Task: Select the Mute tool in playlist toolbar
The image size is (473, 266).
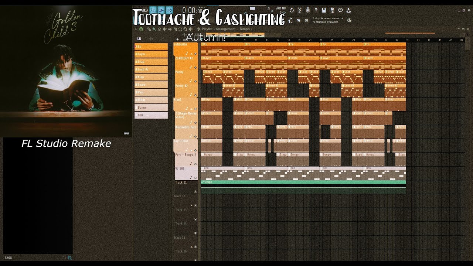Action: [x=164, y=29]
